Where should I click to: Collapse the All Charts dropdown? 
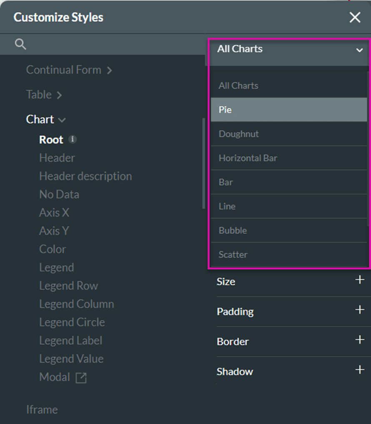(359, 50)
